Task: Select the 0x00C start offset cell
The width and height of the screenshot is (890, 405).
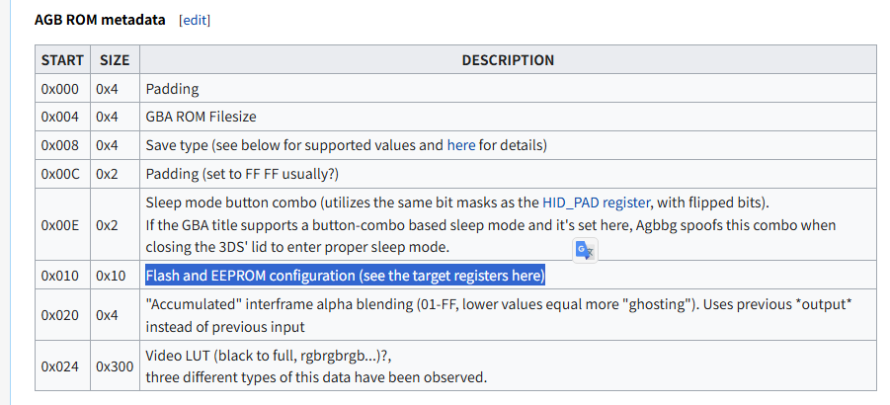Action: (62, 174)
